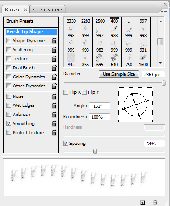Uncheck the Smoothing checkbox
Screen dimensions: 170x206
pos(9,124)
